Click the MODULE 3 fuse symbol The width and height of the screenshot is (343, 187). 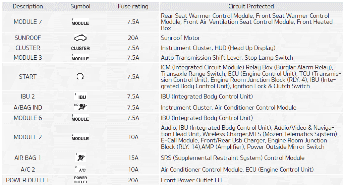(x=80, y=58)
